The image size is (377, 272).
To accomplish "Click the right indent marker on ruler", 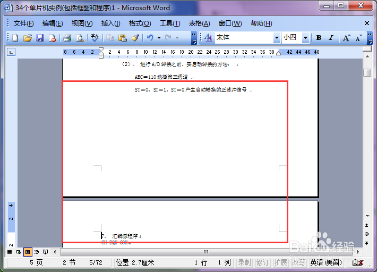I will click(x=278, y=53).
